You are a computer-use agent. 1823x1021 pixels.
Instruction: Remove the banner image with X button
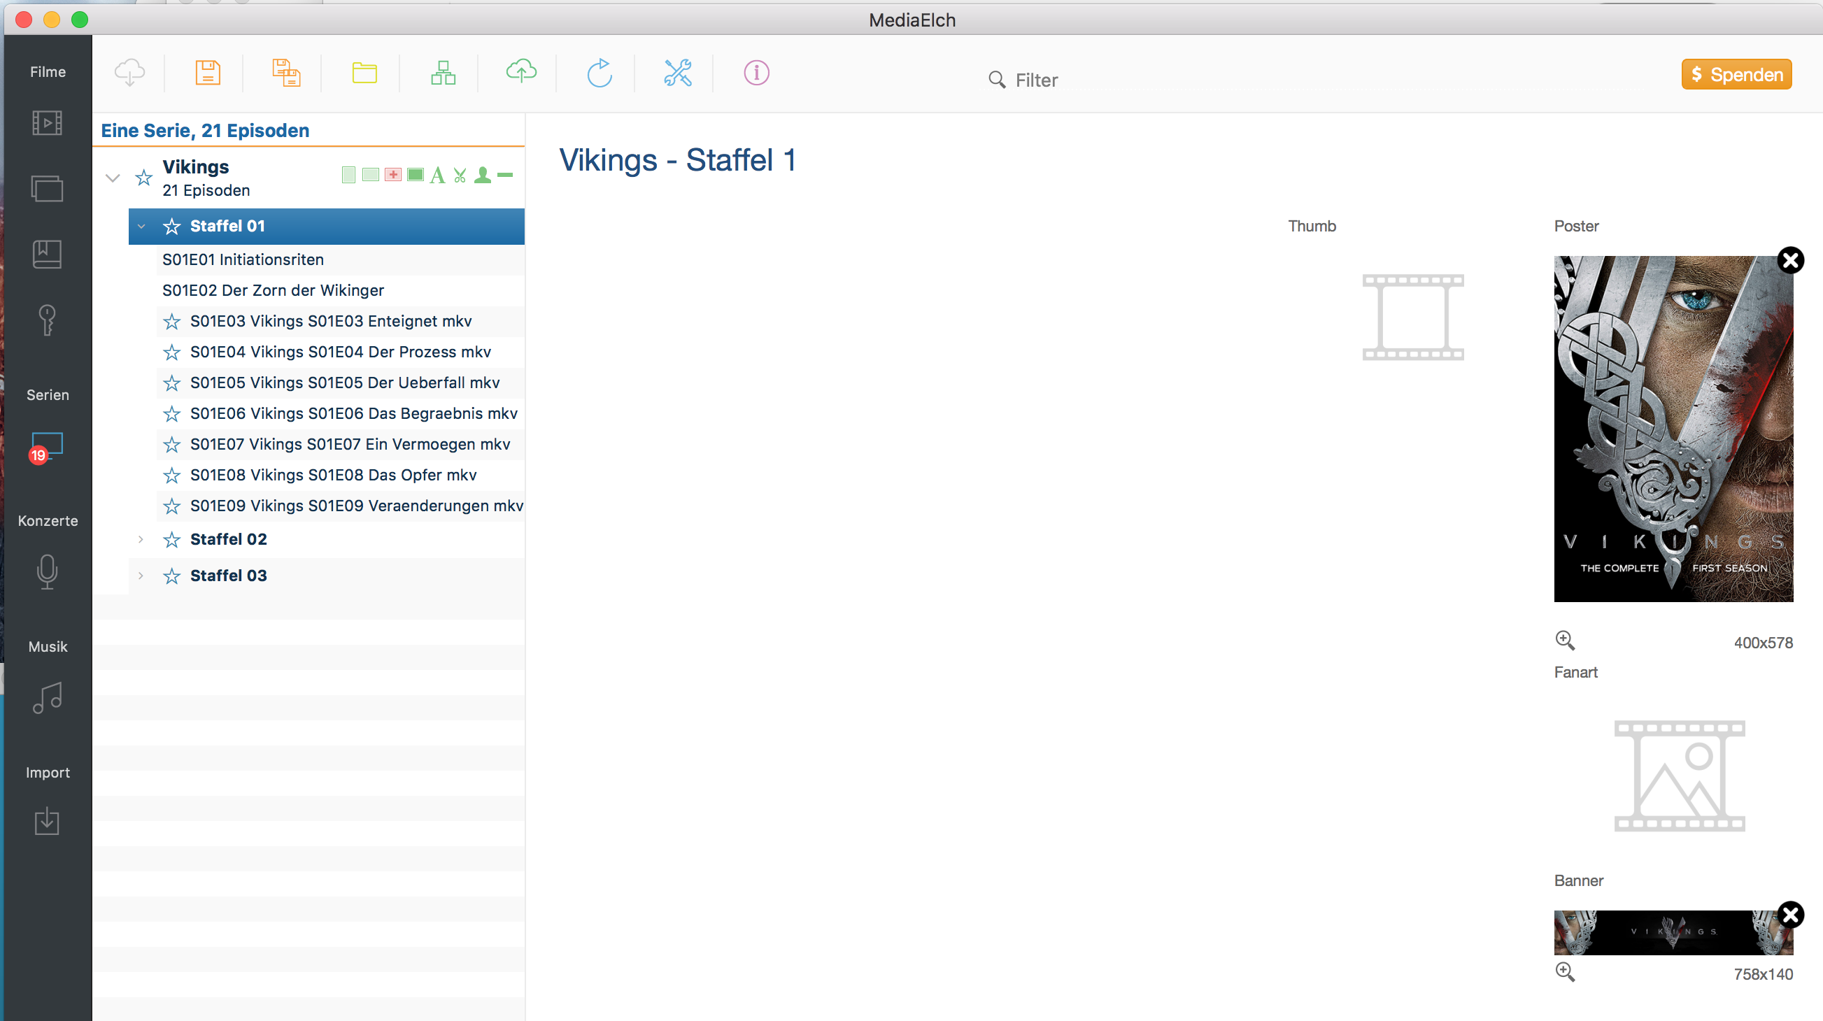pyautogui.click(x=1790, y=915)
